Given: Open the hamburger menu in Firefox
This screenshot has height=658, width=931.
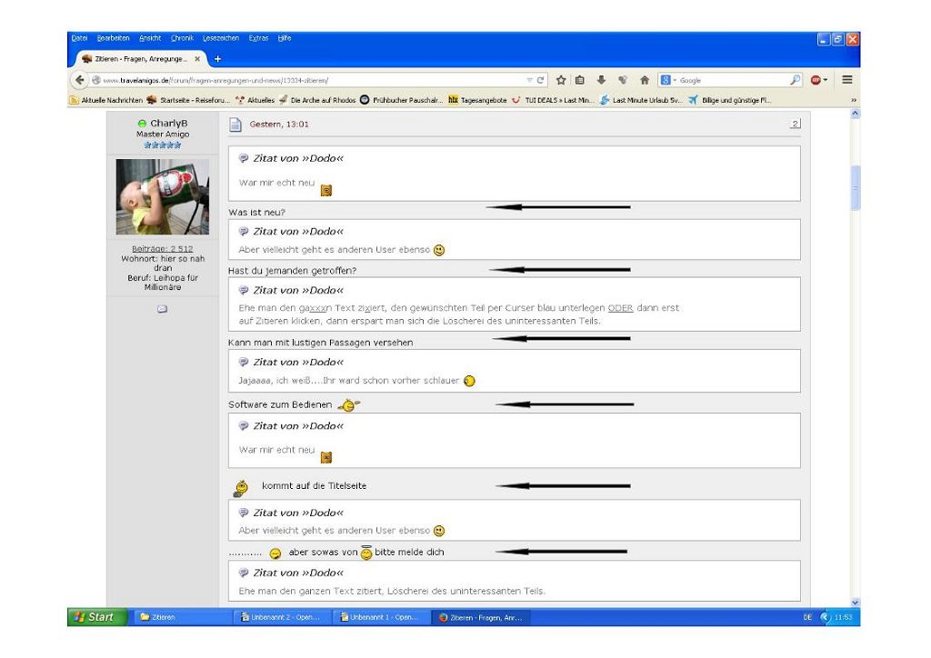Looking at the screenshot, I should click(x=846, y=80).
